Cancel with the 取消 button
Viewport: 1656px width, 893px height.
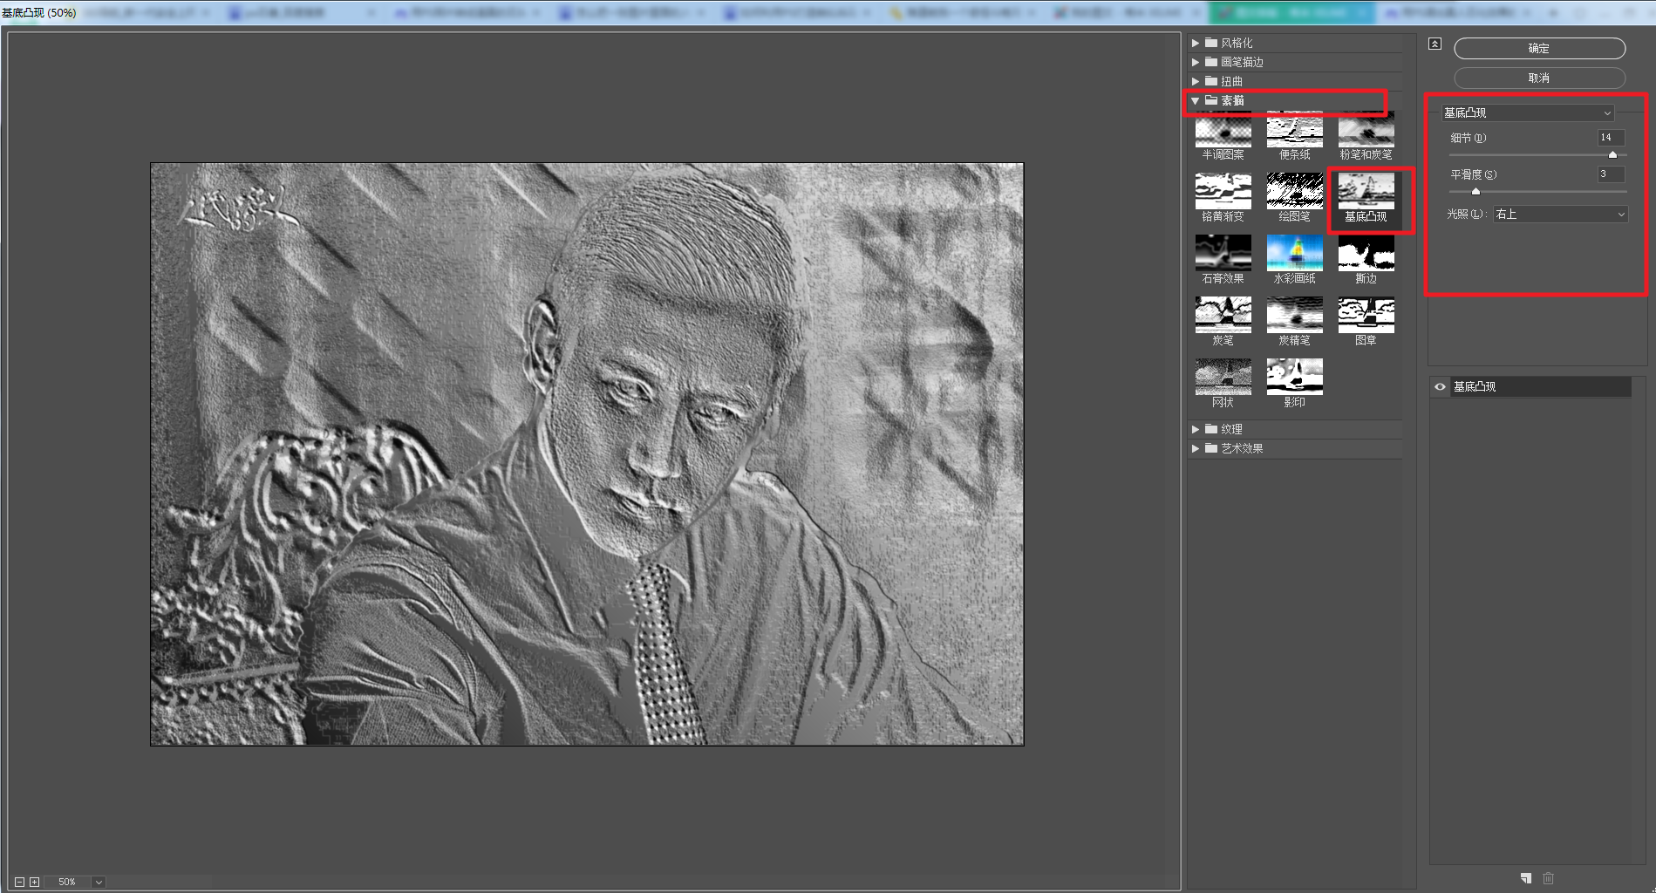pyautogui.click(x=1539, y=78)
